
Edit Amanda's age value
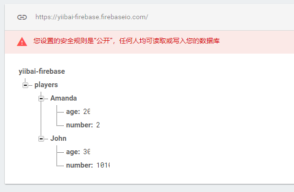(x=86, y=112)
